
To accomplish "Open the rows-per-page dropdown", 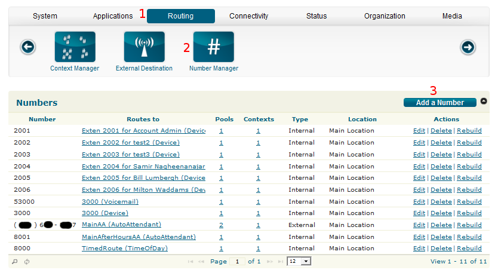I will pyautogui.click(x=306, y=262).
